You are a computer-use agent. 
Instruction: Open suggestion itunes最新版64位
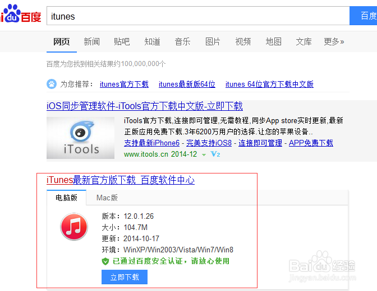tap(187, 84)
